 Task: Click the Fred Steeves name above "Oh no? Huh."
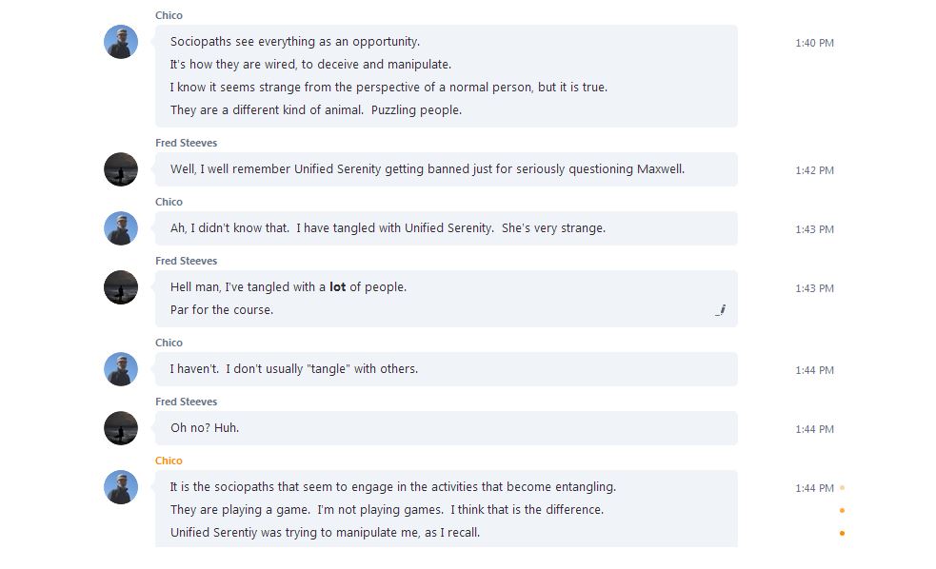pyautogui.click(x=186, y=402)
